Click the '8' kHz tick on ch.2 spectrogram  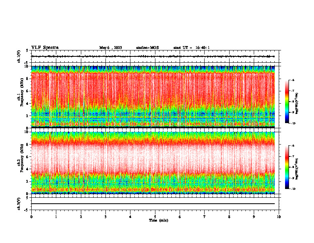tap(27, 145)
